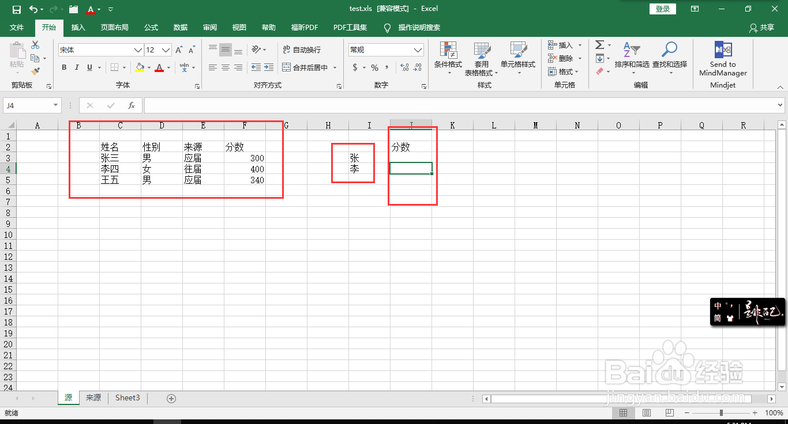
Task: Click 合并后居中 merge and center
Action: (305, 67)
